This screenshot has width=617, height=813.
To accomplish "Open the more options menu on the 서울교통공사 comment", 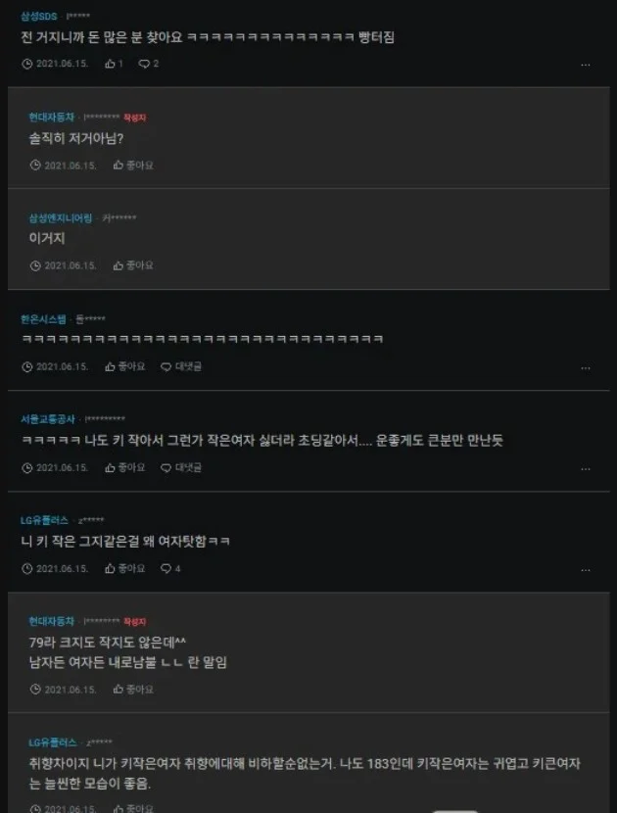I will [x=586, y=469].
